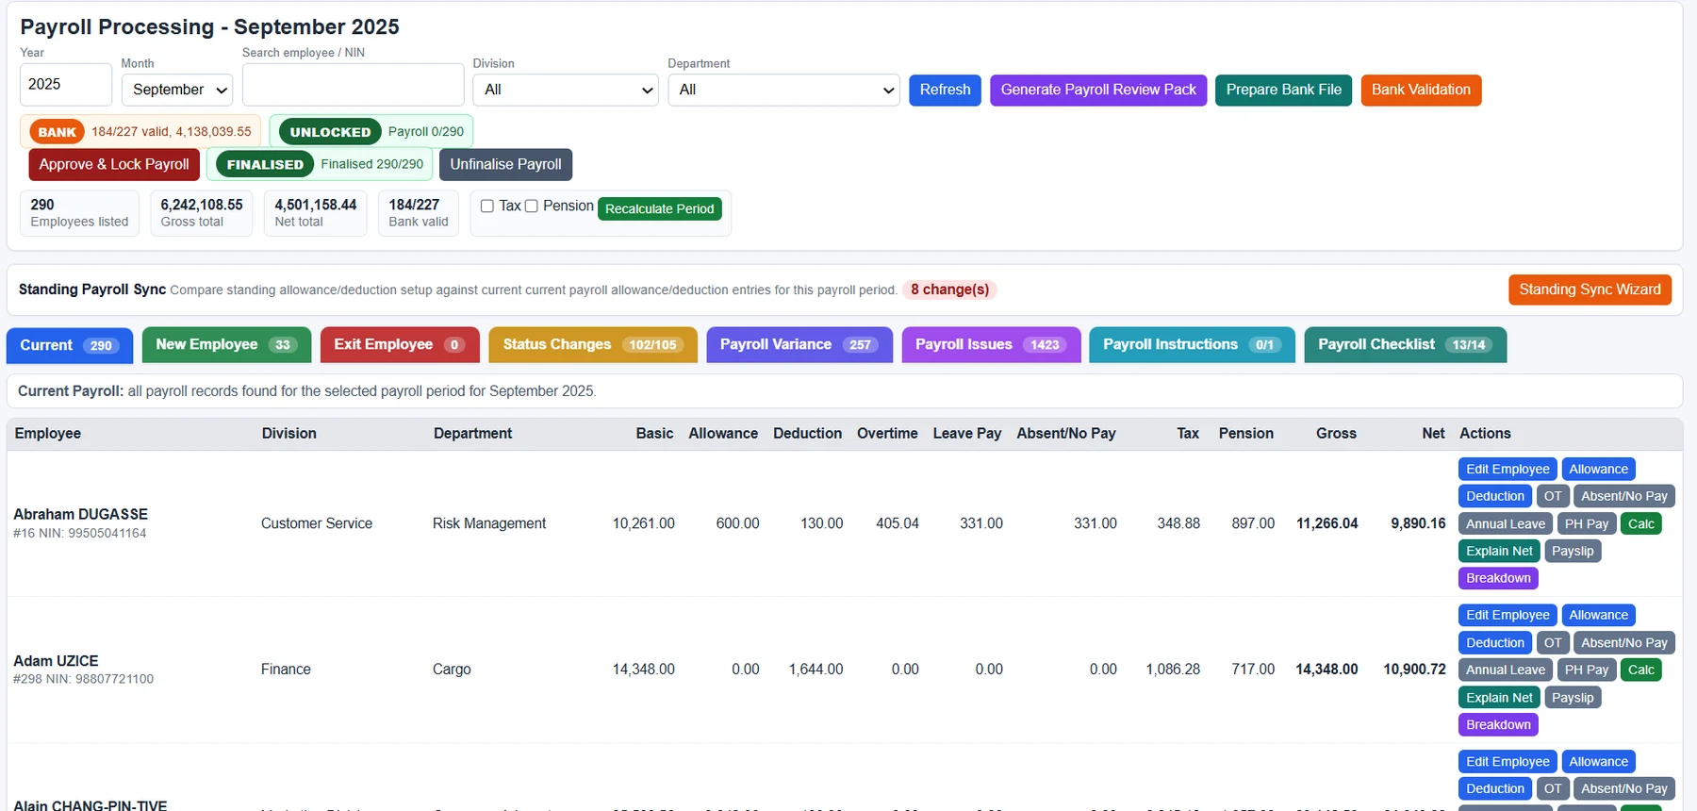The height and width of the screenshot is (811, 1697).
Task: Tick the Pension checkbox
Action: 532,207
